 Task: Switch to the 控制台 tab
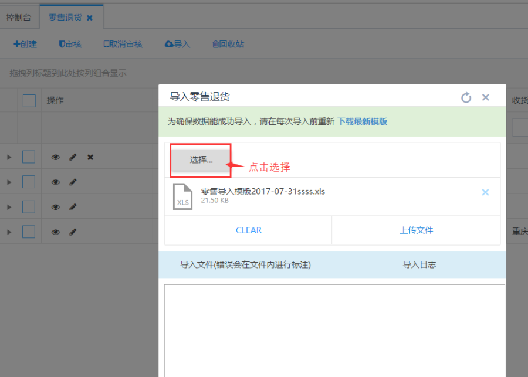click(19, 18)
